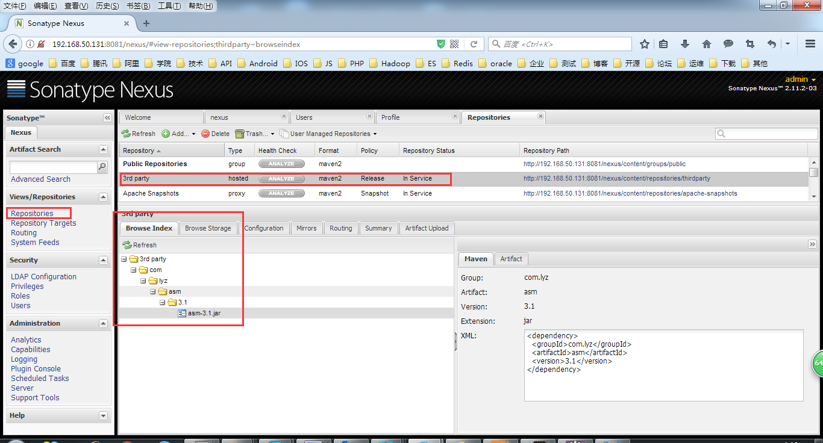This screenshot has height=443, width=823.
Task: Click the green shield icon in address bar
Action: coord(441,44)
